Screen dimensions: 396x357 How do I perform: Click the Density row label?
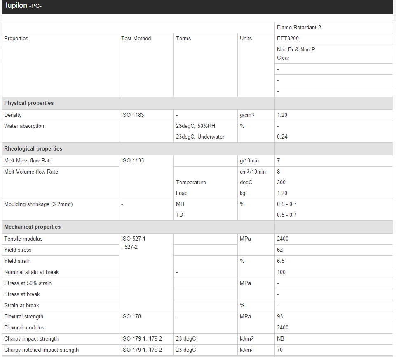click(13, 115)
